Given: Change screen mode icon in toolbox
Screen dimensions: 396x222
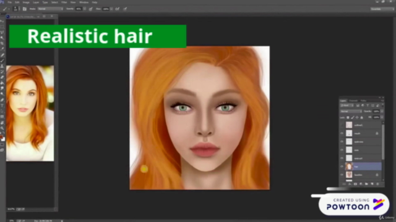Looking at the screenshot, I should pos(2,150).
